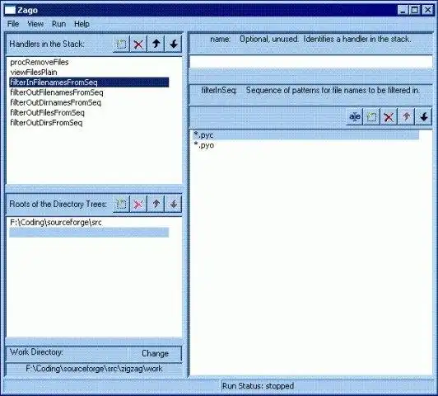438x396 pixels.
Task: Move directory root down in list
Action: 174,204
